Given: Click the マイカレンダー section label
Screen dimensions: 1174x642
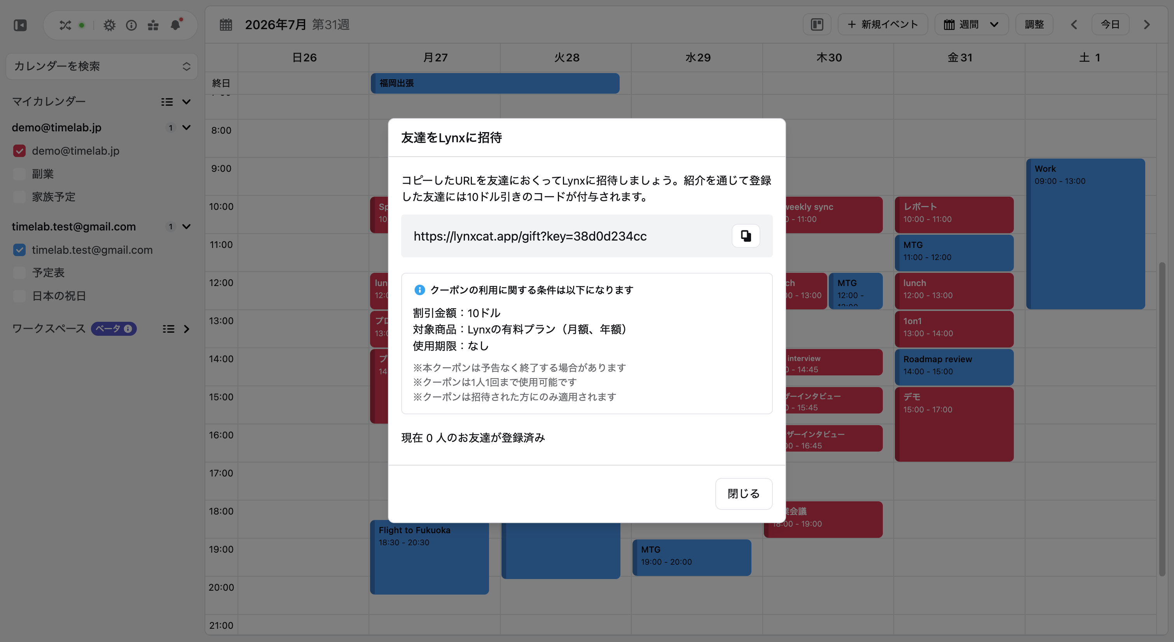Looking at the screenshot, I should coord(49,101).
